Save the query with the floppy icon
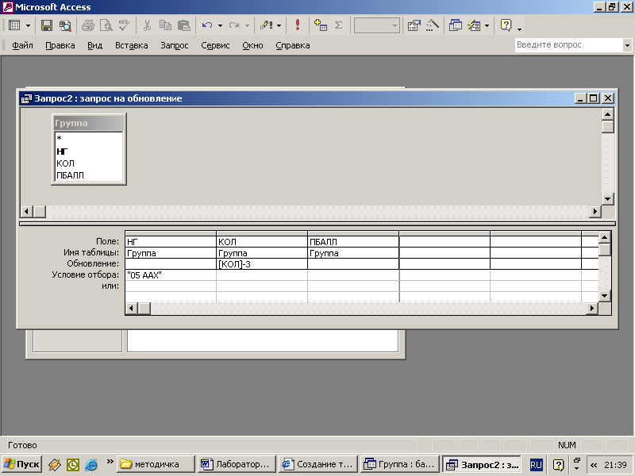This screenshot has width=635, height=476. coord(47,25)
